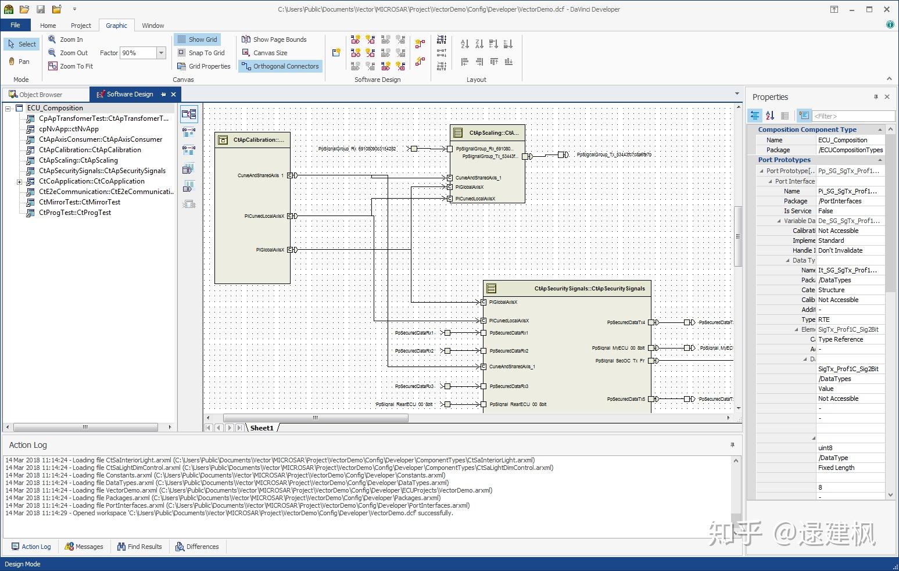The height and width of the screenshot is (571, 899).
Task: Click the Zoom In icon
Action: [52, 39]
